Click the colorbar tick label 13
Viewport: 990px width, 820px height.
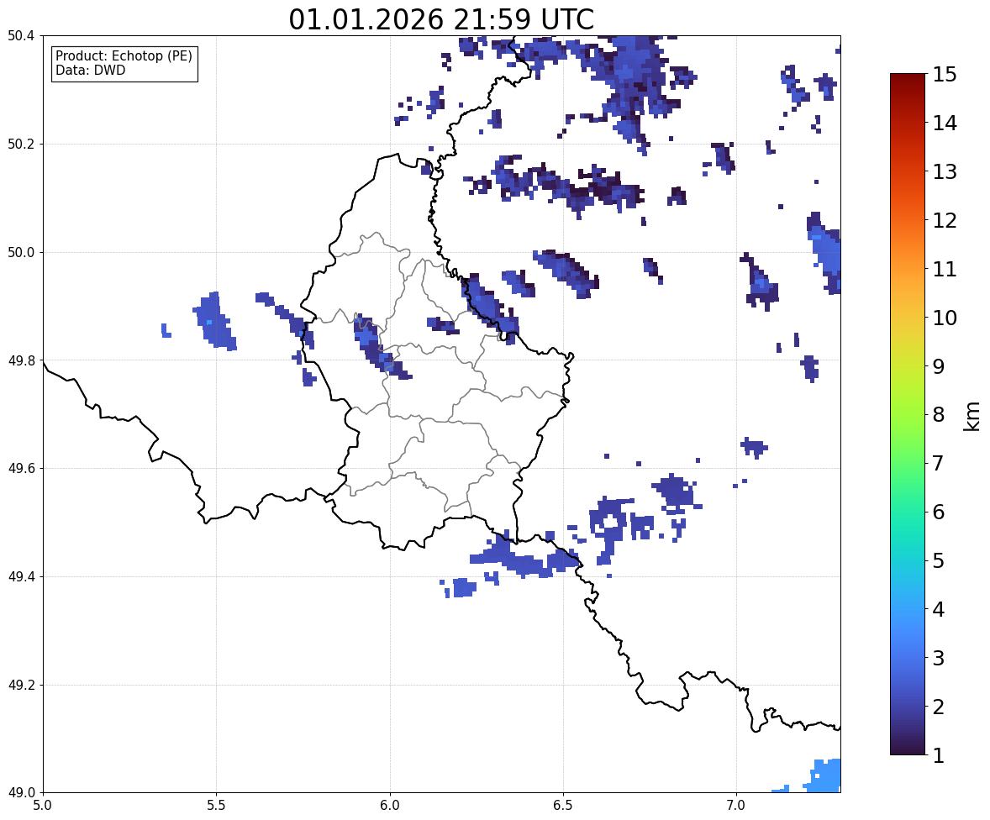[945, 171]
